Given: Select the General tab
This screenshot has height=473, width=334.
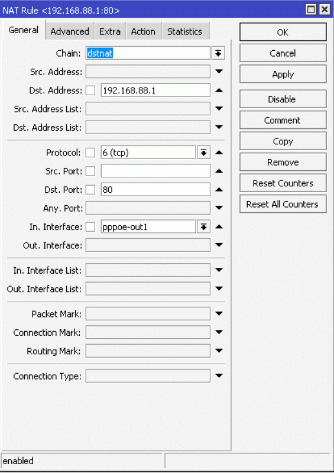Looking at the screenshot, I should pos(23,30).
